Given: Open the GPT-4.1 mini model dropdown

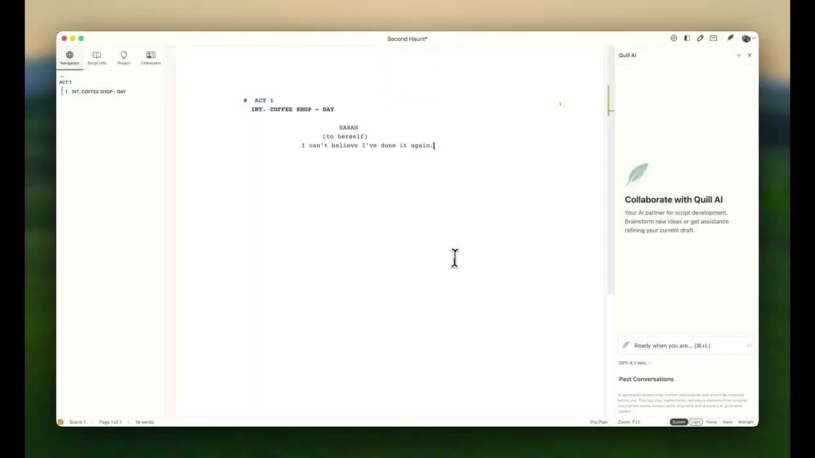Looking at the screenshot, I should (634, 363).
